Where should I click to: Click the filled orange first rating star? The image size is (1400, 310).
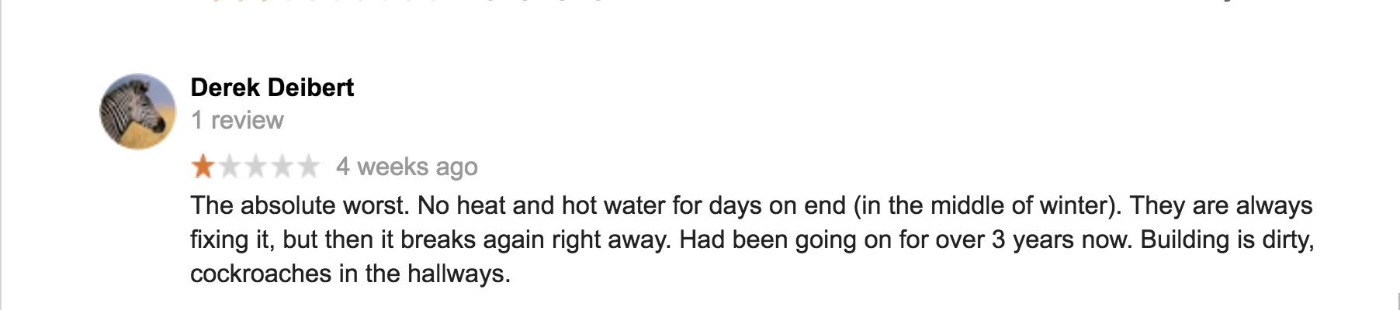tap(203, 167)
